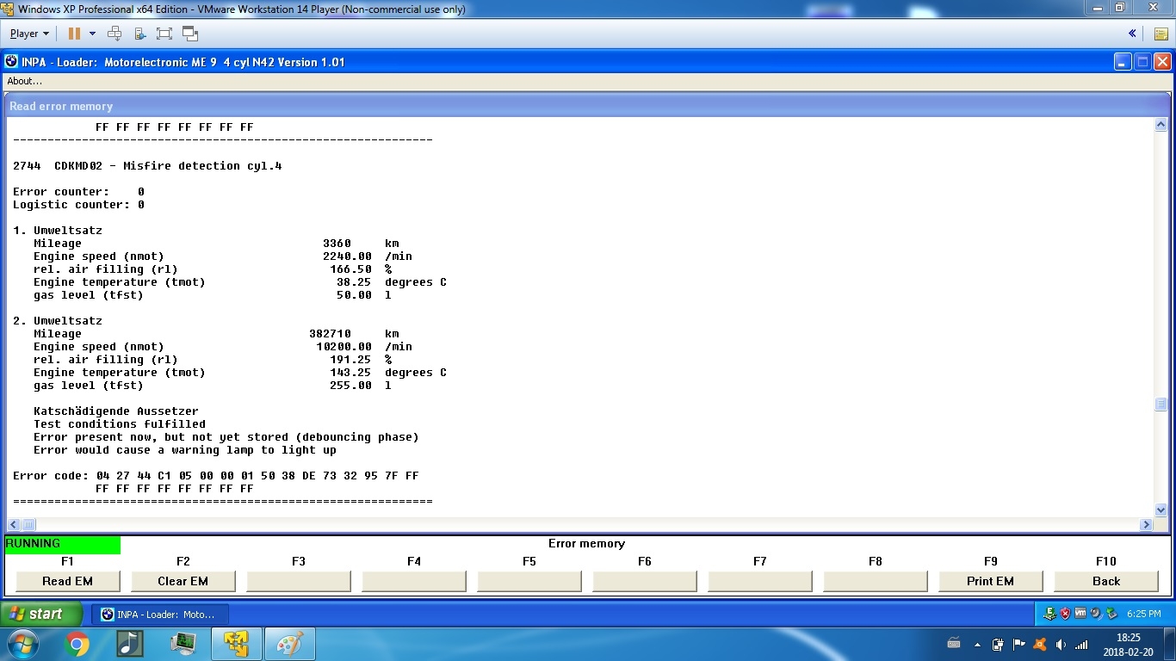Open the Player menu dropdown

tap(29, 34)
